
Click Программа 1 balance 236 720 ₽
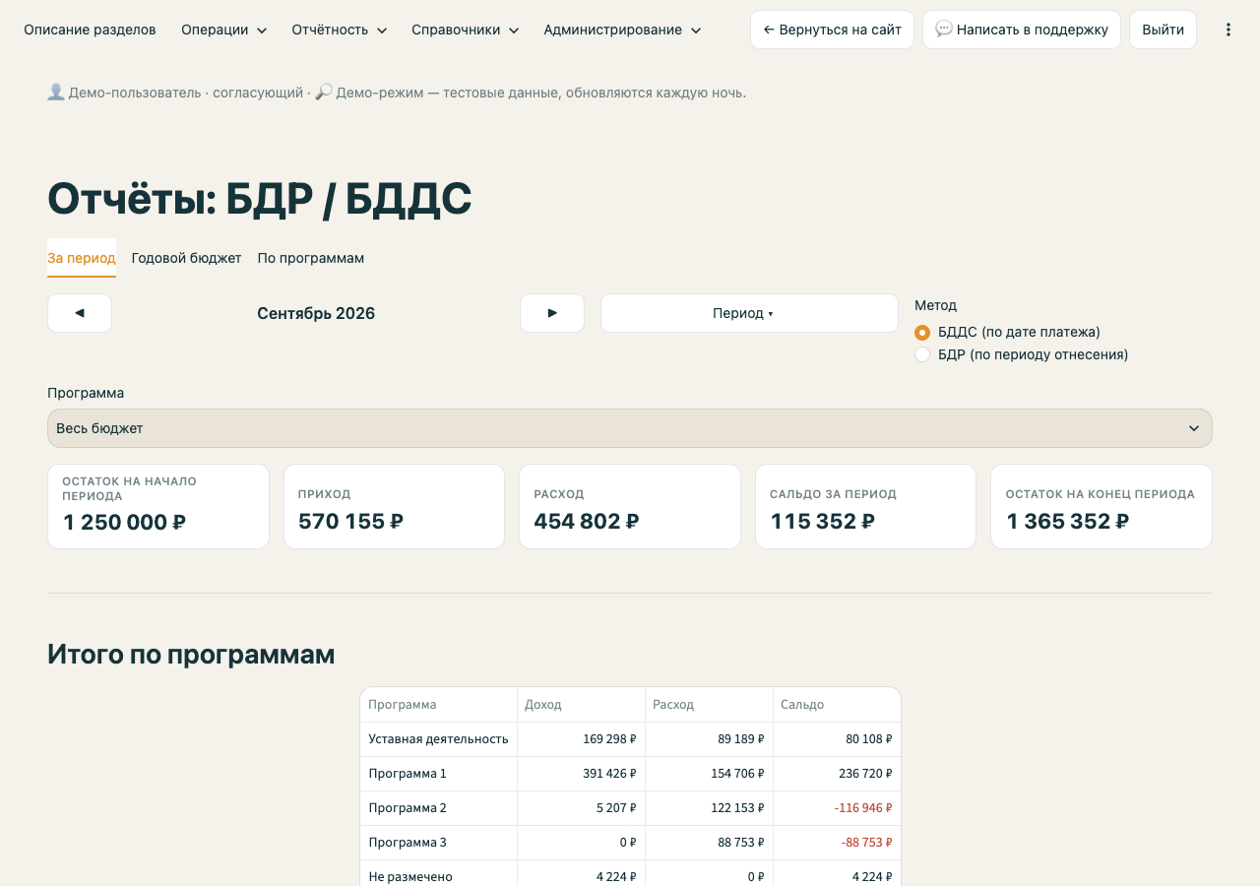(x=865, y=773)
